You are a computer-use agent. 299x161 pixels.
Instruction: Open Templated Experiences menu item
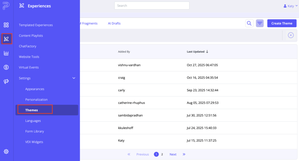36,25
